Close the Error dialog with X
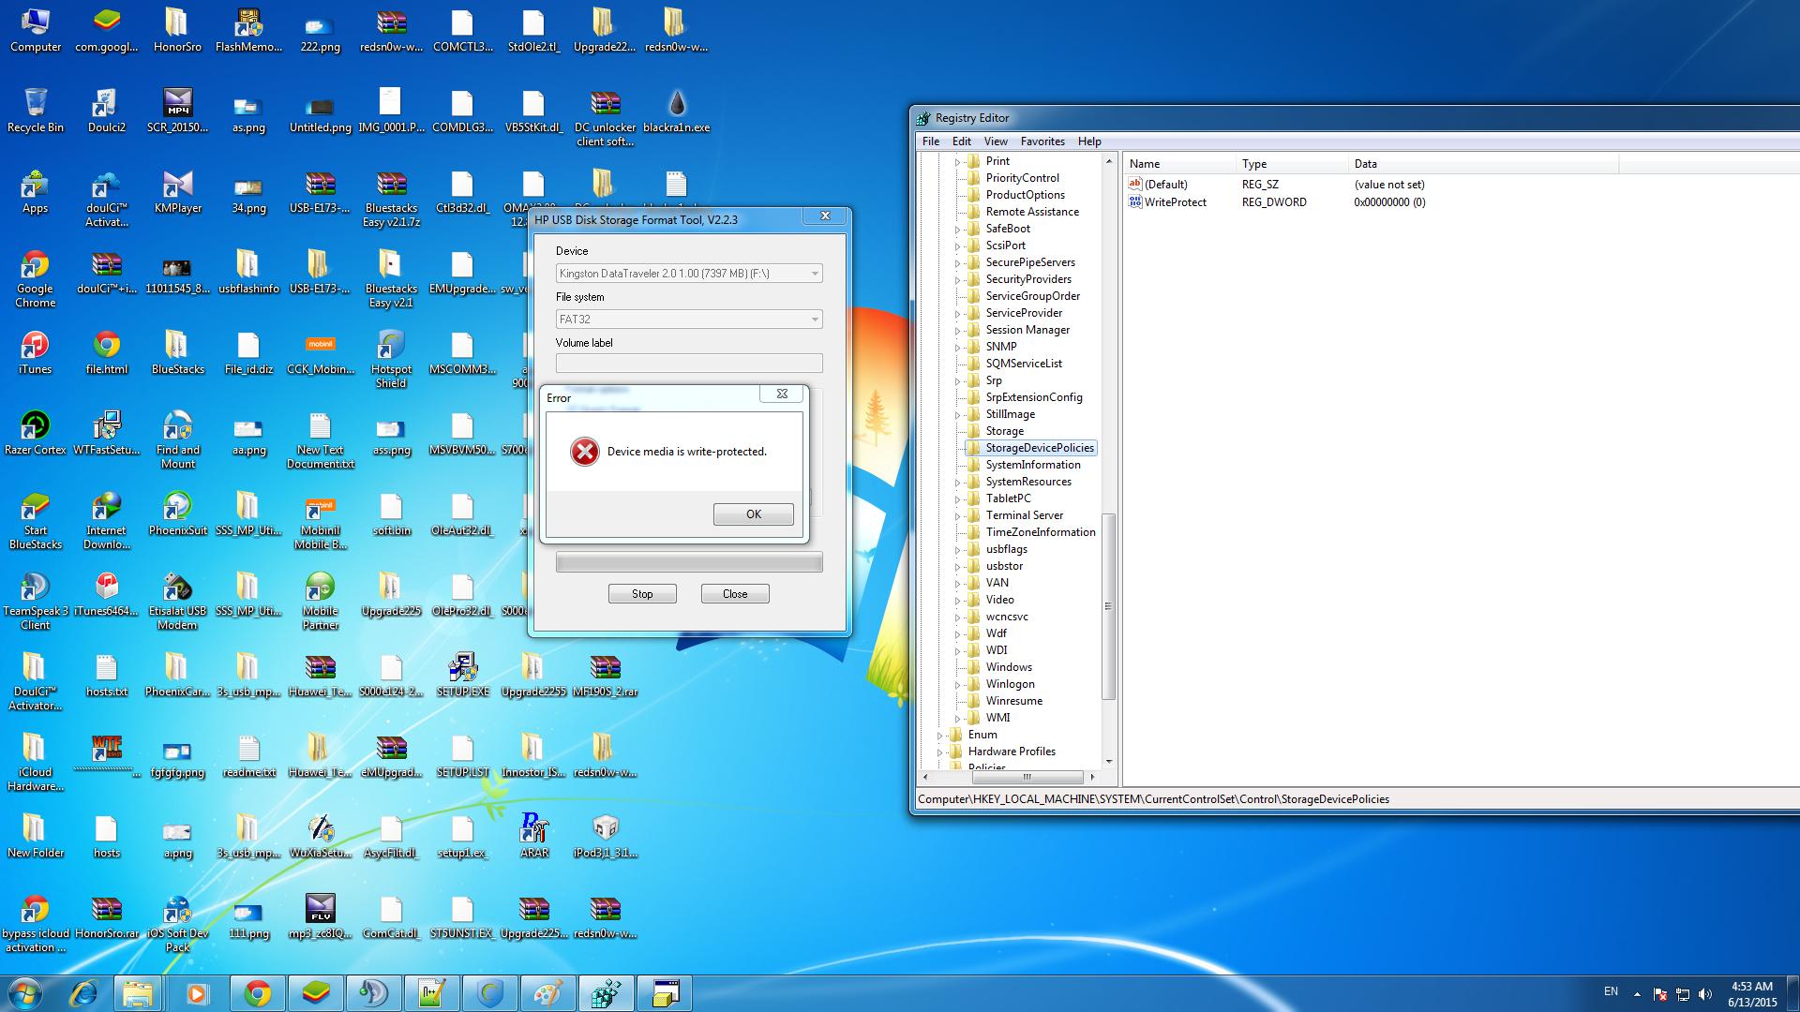The height and width of the screenshot is (1012, 1800). pyautogui.click(x=782, y=394)
